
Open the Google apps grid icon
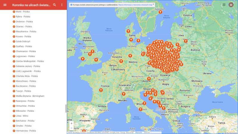point(224,5)
